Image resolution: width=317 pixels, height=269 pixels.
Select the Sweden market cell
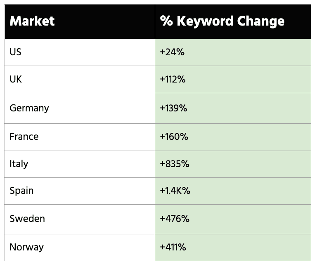pos(80,219)
